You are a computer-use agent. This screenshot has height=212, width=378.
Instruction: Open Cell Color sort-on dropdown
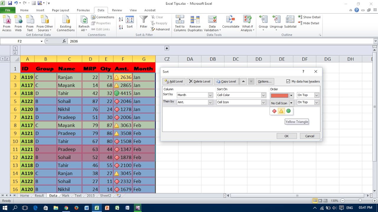[x=263, y=95]
